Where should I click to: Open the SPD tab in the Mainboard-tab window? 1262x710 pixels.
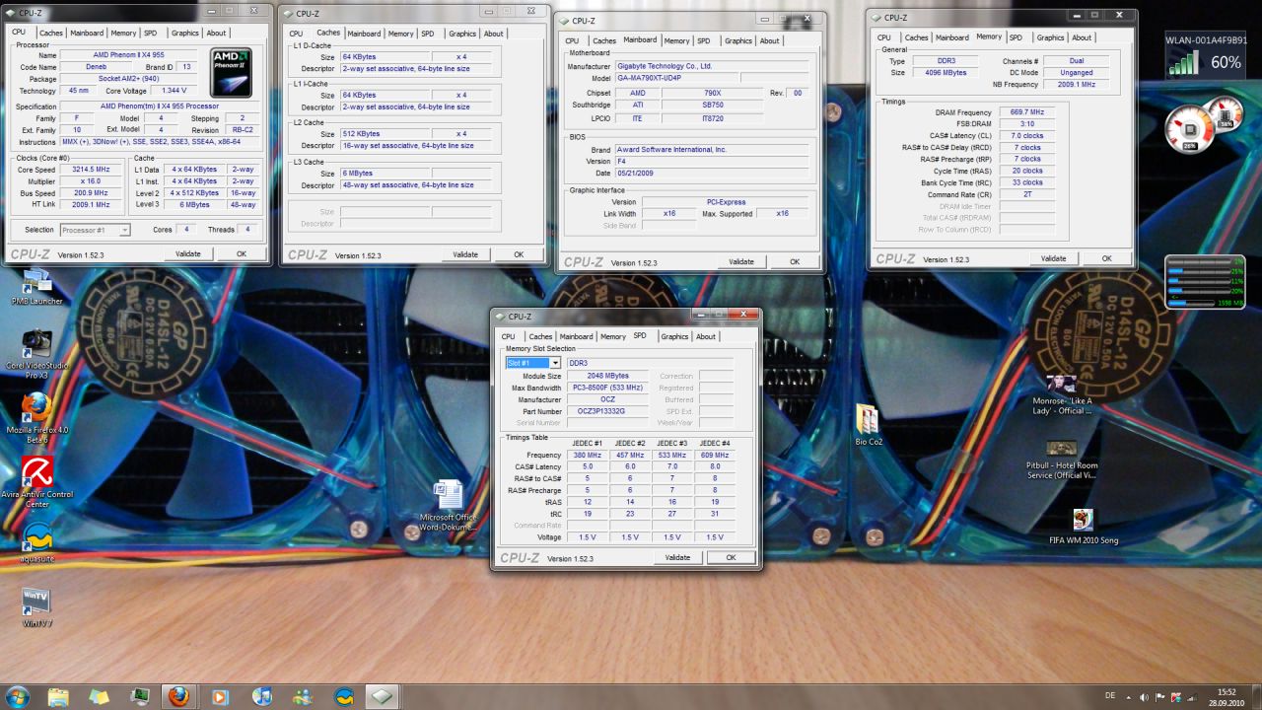pyautogui.click(x=704, y=40)
